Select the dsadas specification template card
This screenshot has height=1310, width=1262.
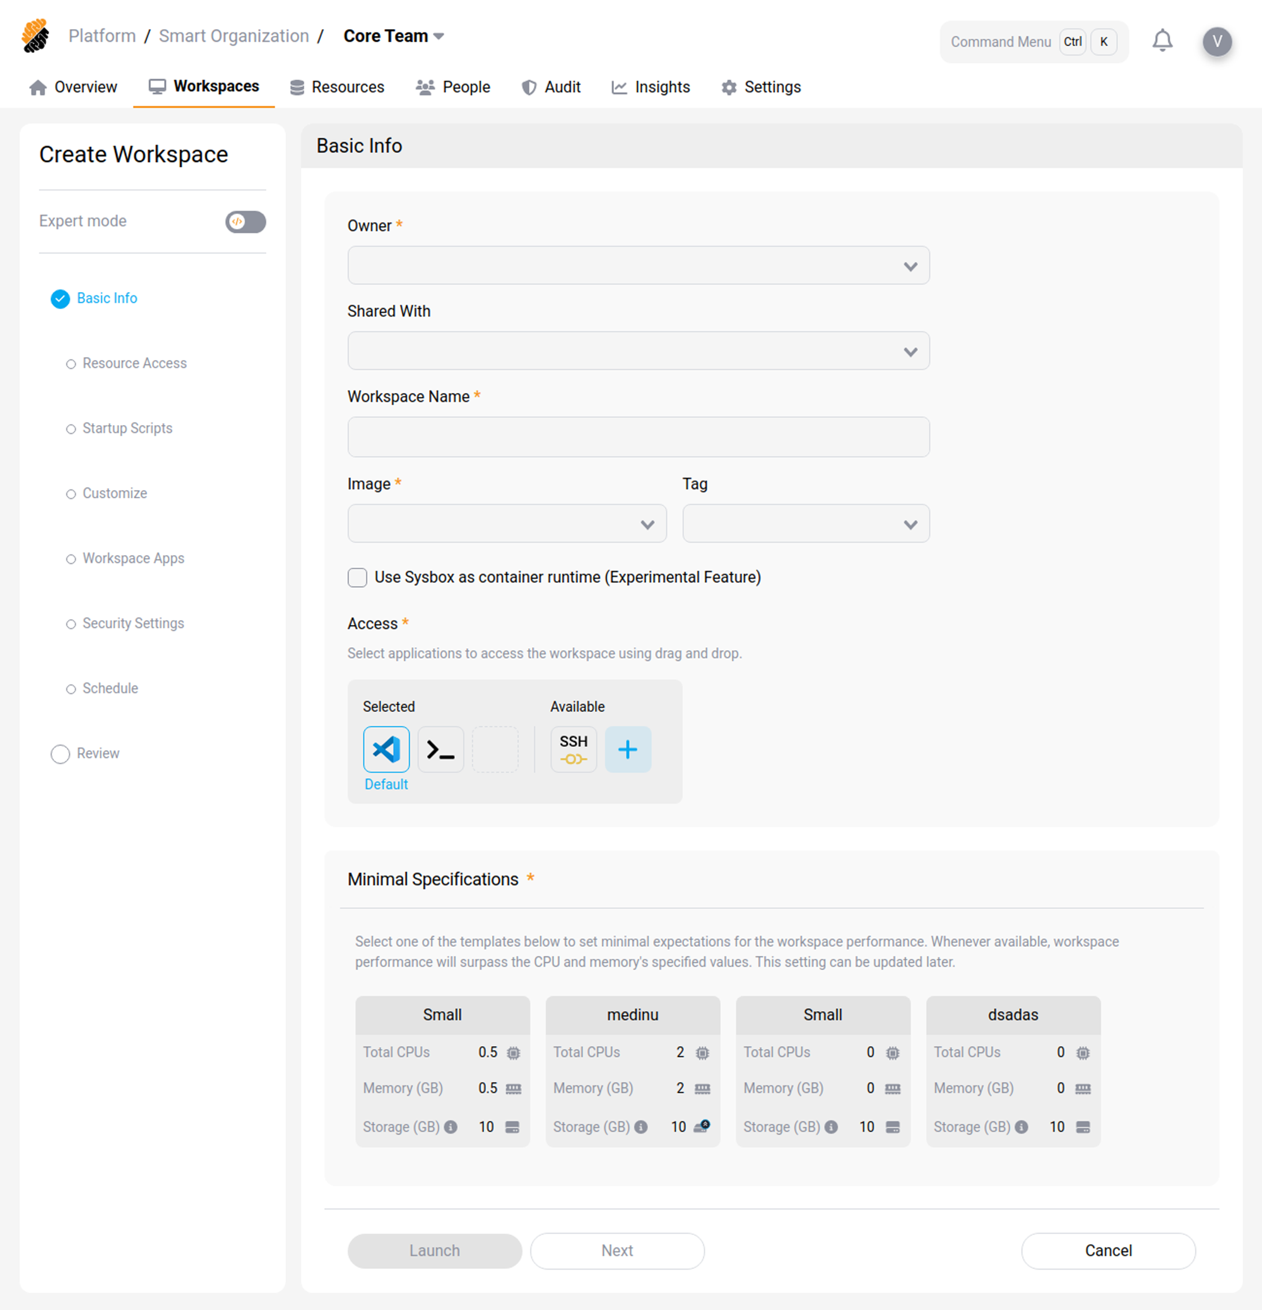coord(1013,1071)
